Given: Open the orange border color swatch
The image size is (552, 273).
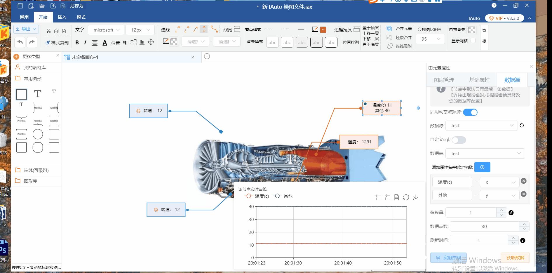Looking at the screenshot, I should 323,30.
